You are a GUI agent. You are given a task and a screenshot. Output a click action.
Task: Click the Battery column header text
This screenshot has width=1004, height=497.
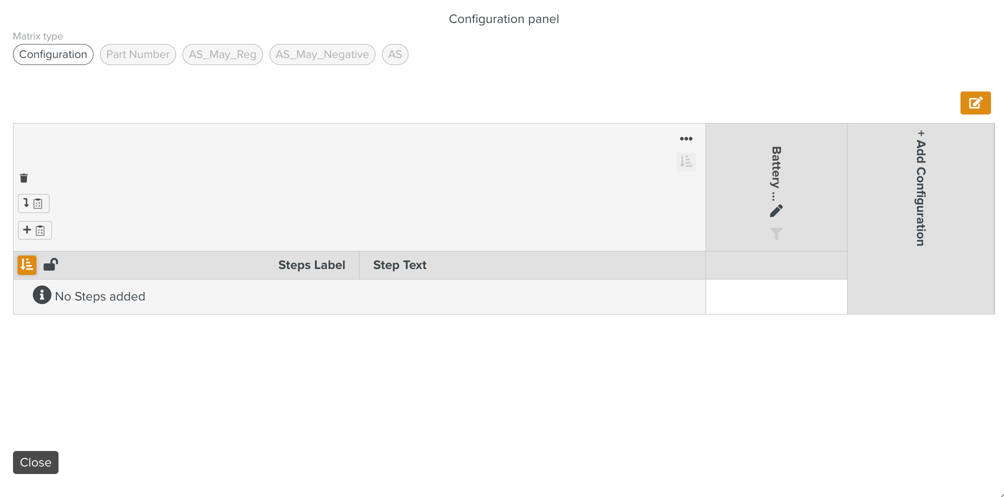pyautogui.click(x=776, y=173)
